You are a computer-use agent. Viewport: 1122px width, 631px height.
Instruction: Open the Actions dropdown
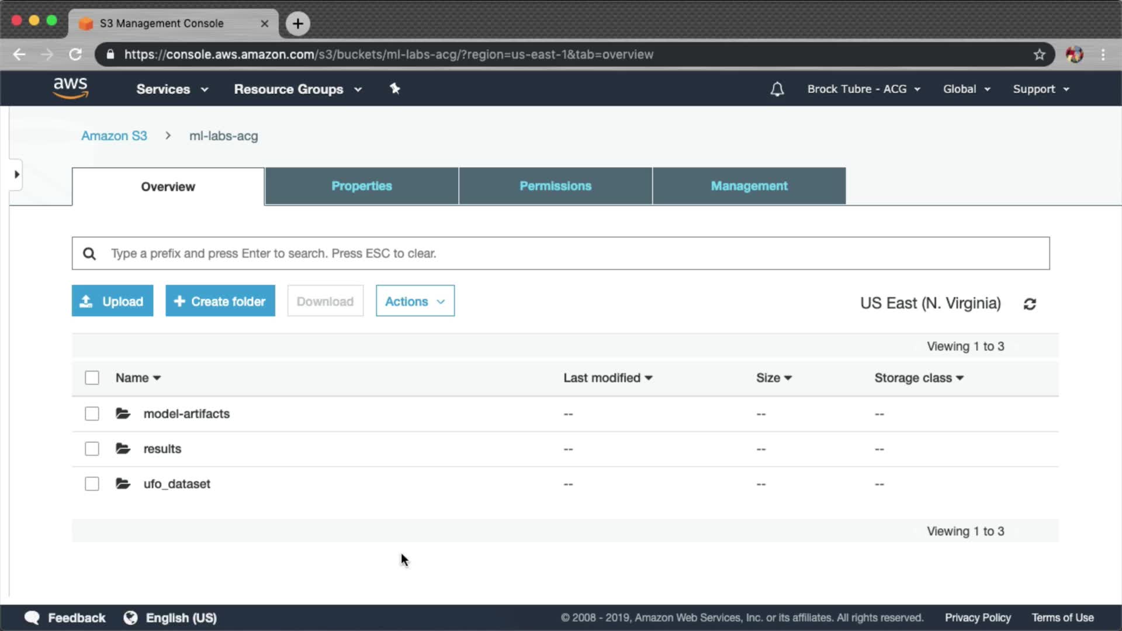coord(415,301)
